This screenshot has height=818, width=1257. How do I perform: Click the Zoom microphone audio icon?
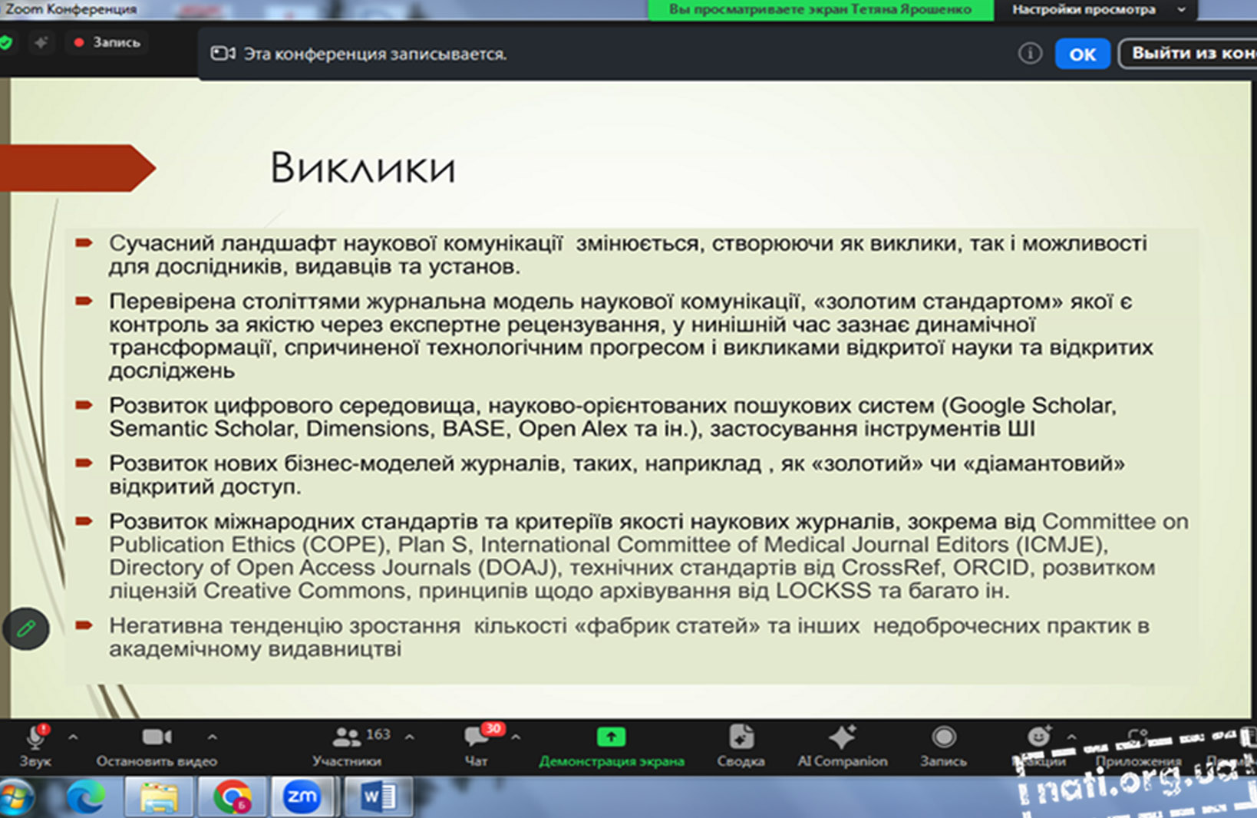coord(35,738)
